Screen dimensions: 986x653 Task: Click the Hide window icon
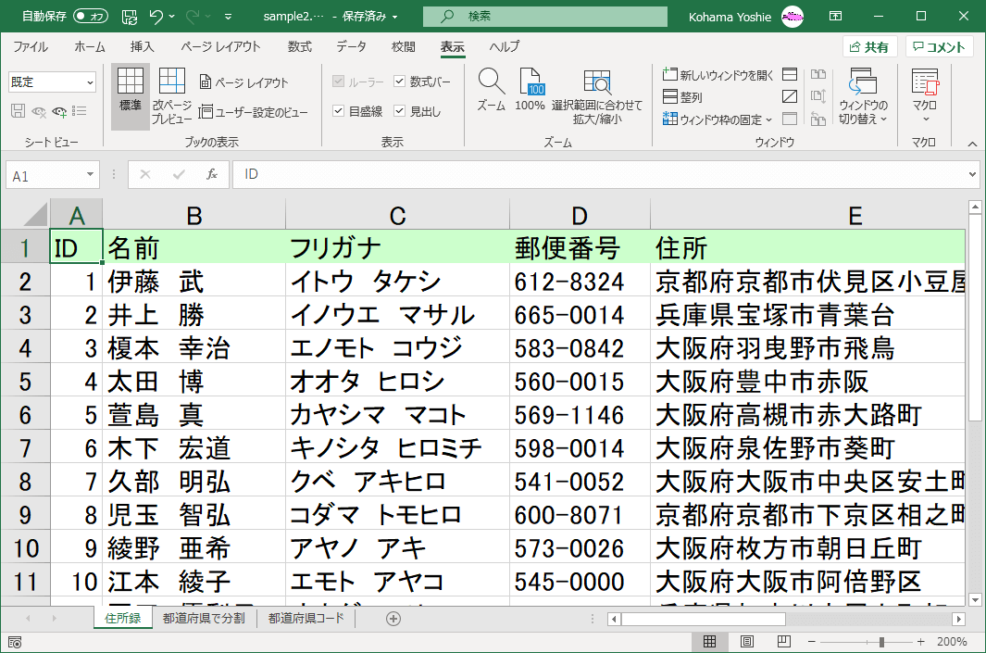(790, 96)
